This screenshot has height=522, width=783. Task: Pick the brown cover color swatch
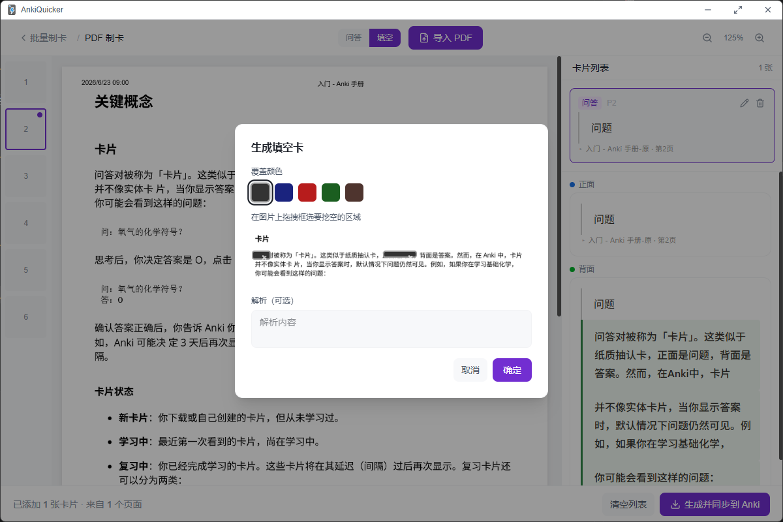[354, 192]
